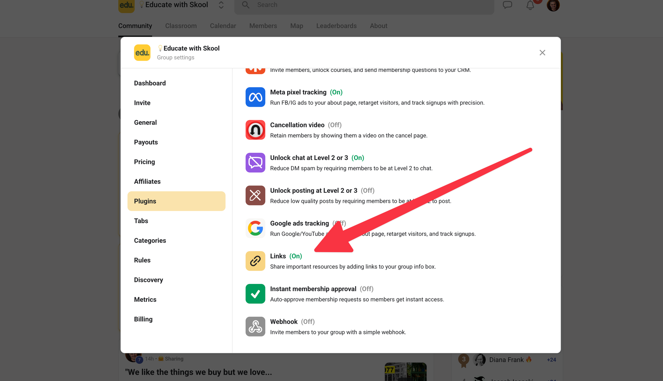The image size is (663, 381).
Task: Click the rank 3 bronze badge icon
Action: coord(464,360)
